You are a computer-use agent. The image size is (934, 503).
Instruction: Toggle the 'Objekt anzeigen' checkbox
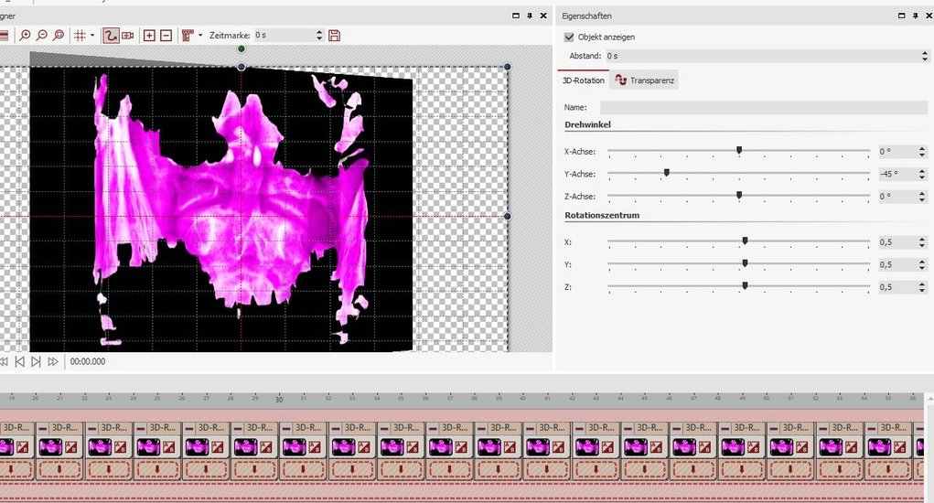569,37
